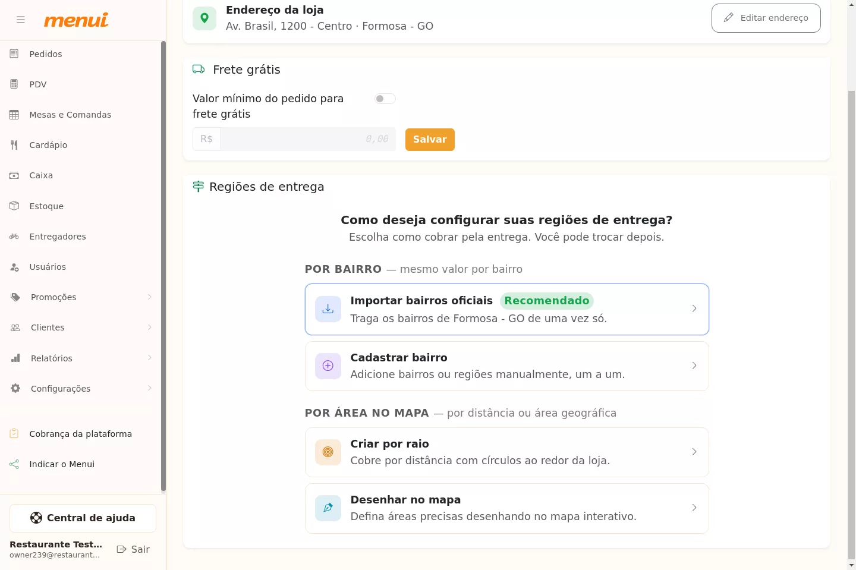This screenshot has width=856, height=570.
Task: Open Importar bairros oficiais via its chevron
Action: click(x=694, y=308)
